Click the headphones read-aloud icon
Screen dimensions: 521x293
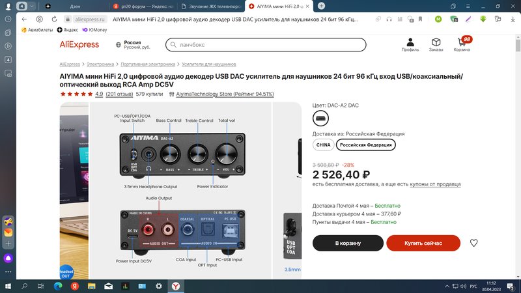(x=389, y=20)
